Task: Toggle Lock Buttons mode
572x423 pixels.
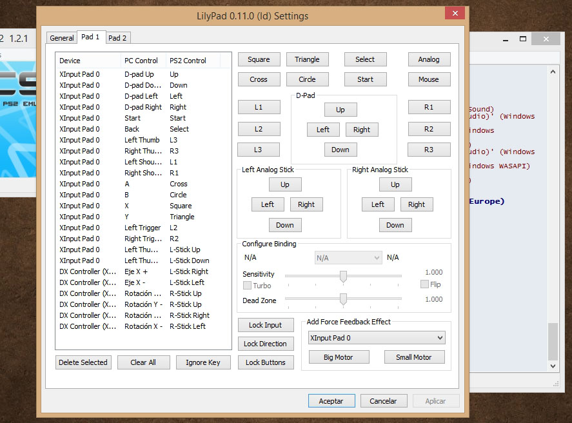Action: 266,362
